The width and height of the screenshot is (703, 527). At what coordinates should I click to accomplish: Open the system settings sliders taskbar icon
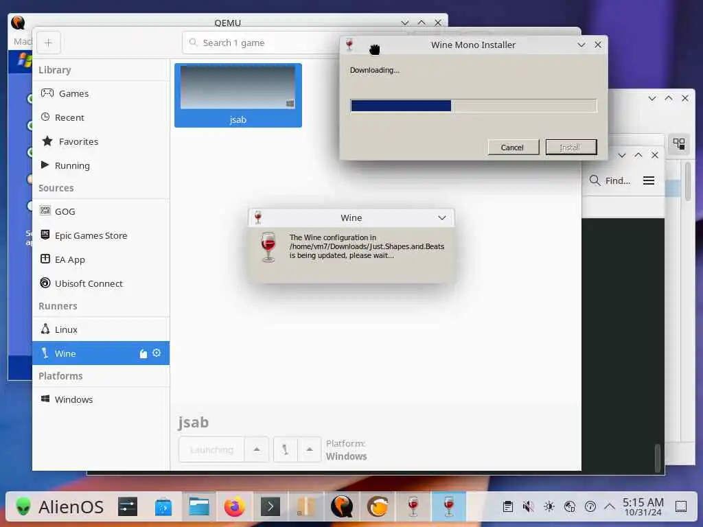click(128, 507)
